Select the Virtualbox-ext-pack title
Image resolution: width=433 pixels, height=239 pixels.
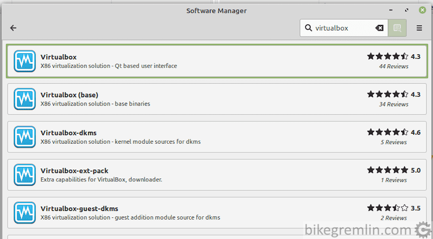[74, 171]
